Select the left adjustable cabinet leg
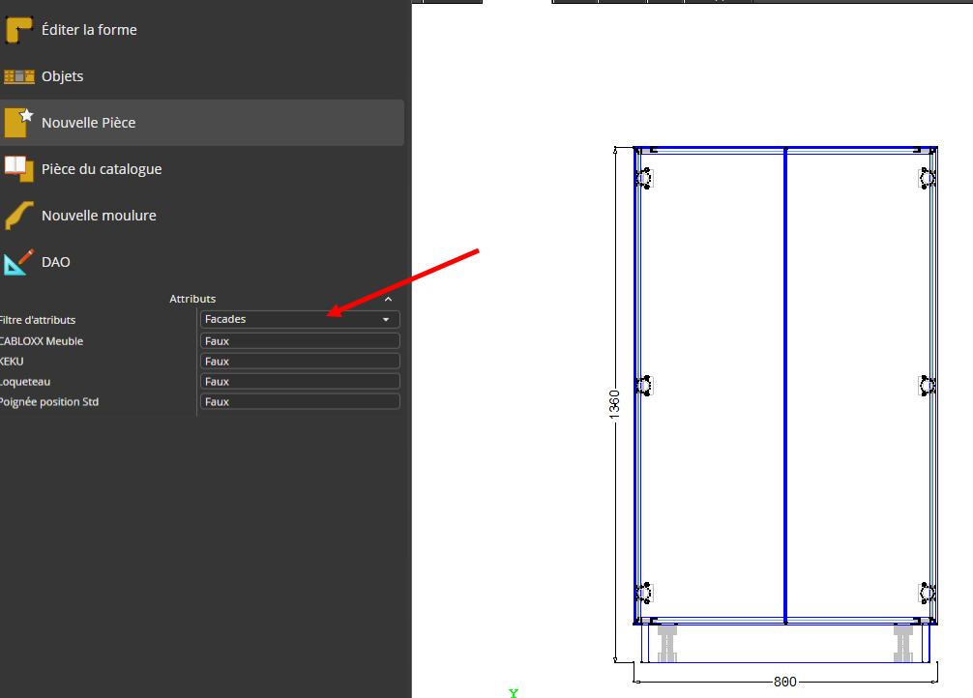973x698 pixels. tap(666, 642)
